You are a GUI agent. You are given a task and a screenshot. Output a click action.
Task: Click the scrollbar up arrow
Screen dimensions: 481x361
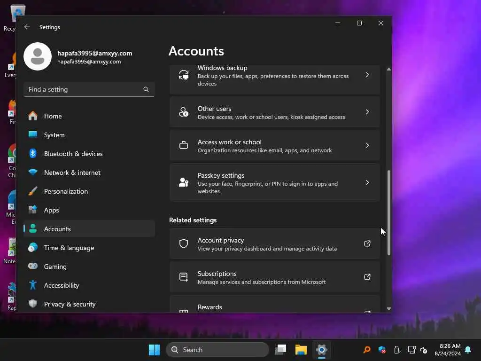388,69
